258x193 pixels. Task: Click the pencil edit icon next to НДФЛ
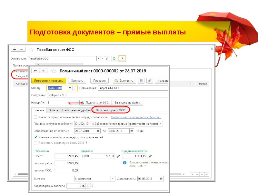tap(118, 156)
